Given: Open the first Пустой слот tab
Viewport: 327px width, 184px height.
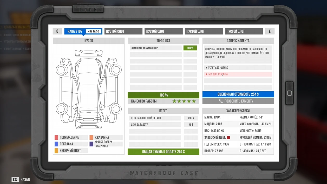Looking at the screenshot, I should pos(123,31).
